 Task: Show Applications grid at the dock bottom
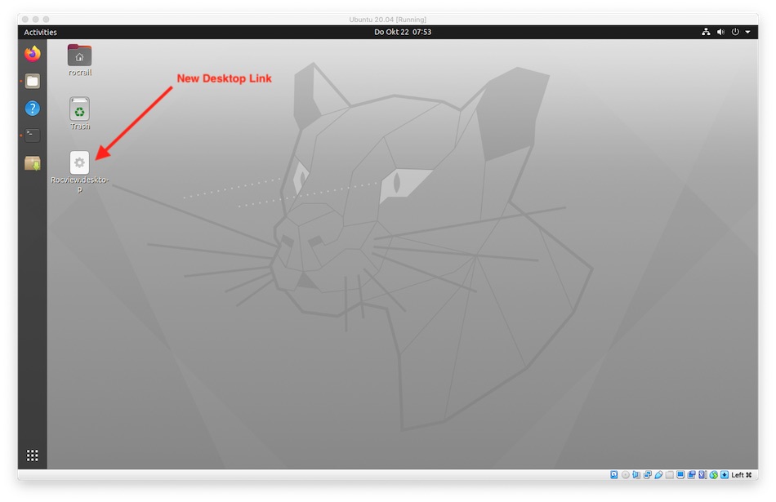click(x=32, y=455)
